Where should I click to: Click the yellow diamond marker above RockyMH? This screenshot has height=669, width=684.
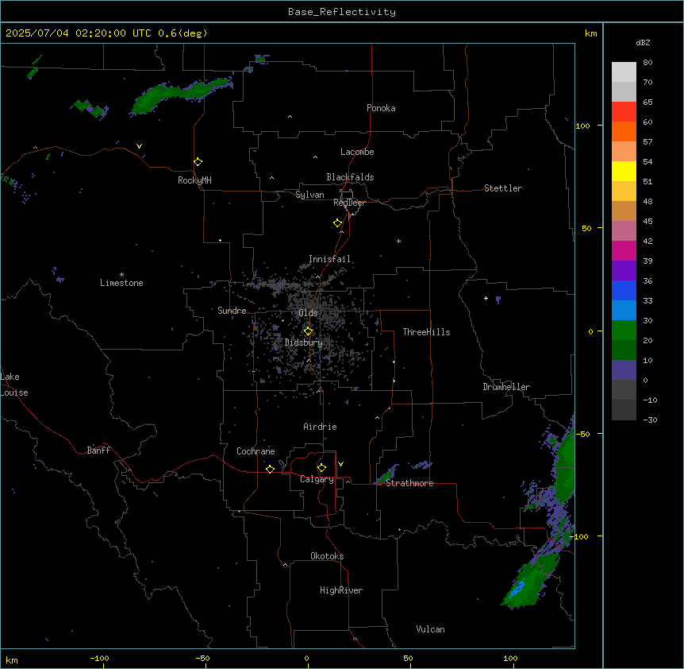[x=198, y=161]
